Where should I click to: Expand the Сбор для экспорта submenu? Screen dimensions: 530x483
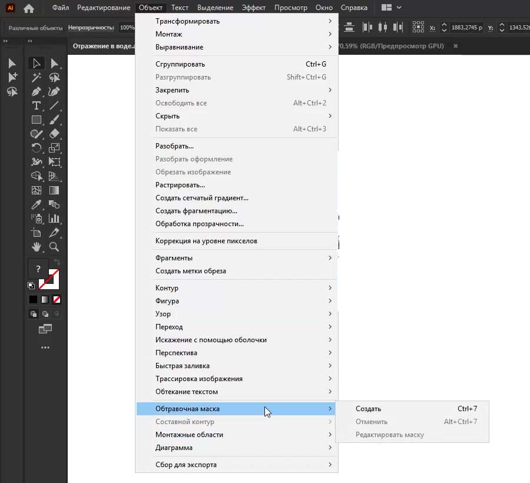[237, 465]
